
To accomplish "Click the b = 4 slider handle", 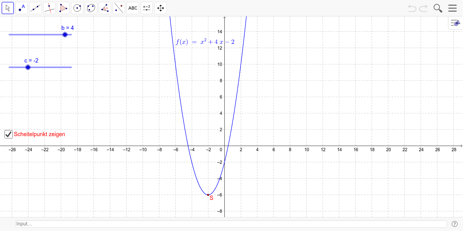I will (65, 34).
